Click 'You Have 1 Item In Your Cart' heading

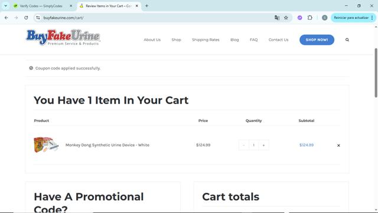pyautogui.click(x=111, y=100)
